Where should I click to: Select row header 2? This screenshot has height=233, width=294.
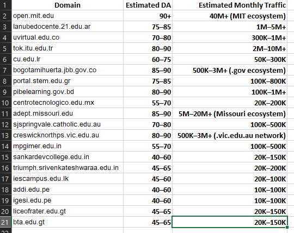click(x=5, y=16)
